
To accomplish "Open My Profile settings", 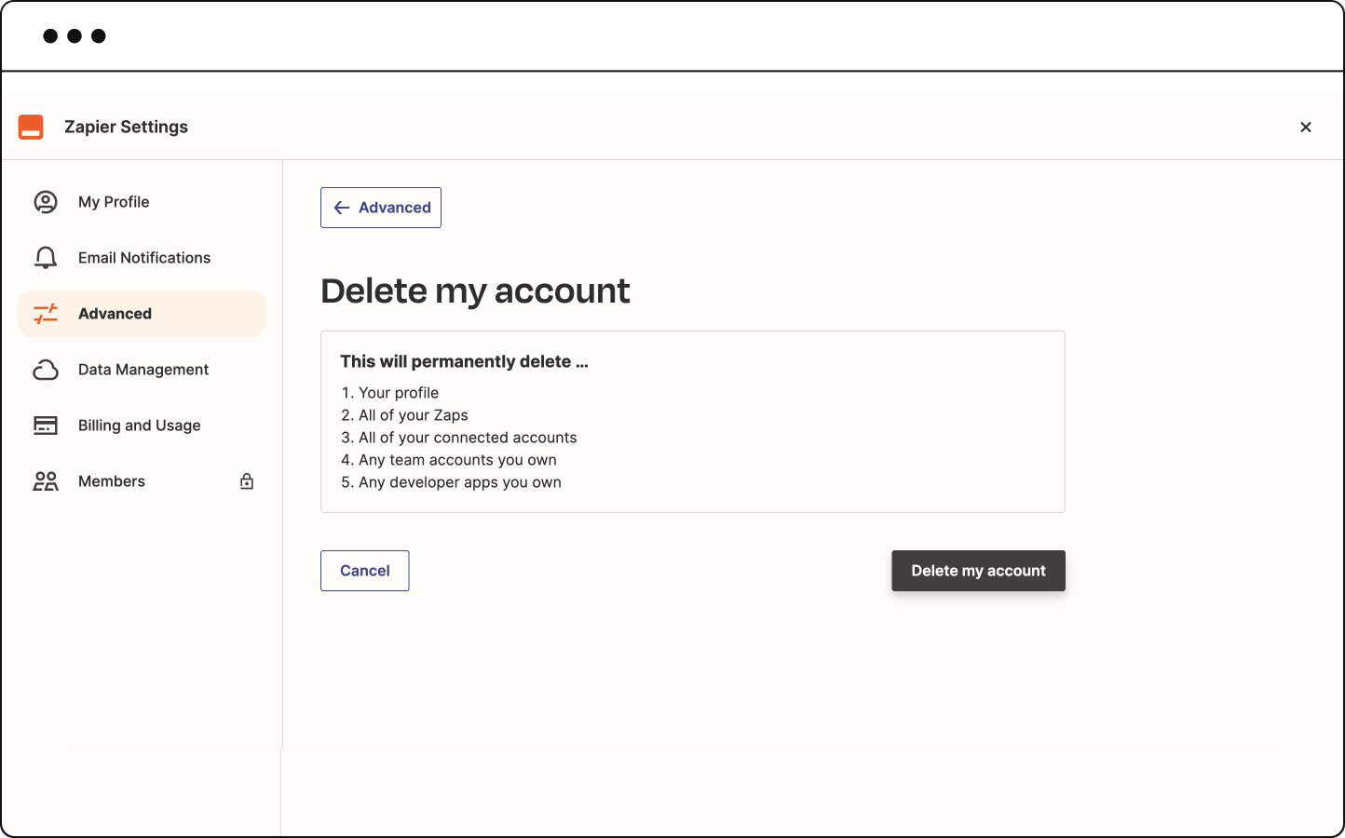I will (142, 202).
